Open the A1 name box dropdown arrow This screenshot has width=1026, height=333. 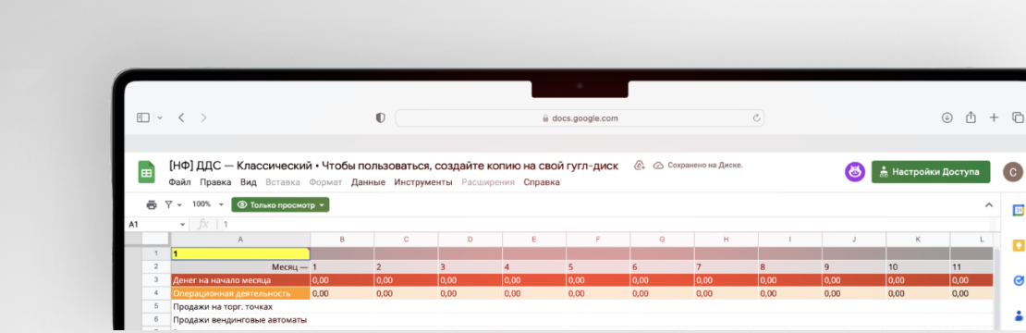click(x=183, y=225)
